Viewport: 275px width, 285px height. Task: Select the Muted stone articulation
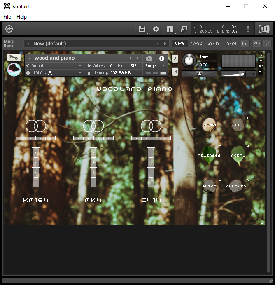click(209, 186)
